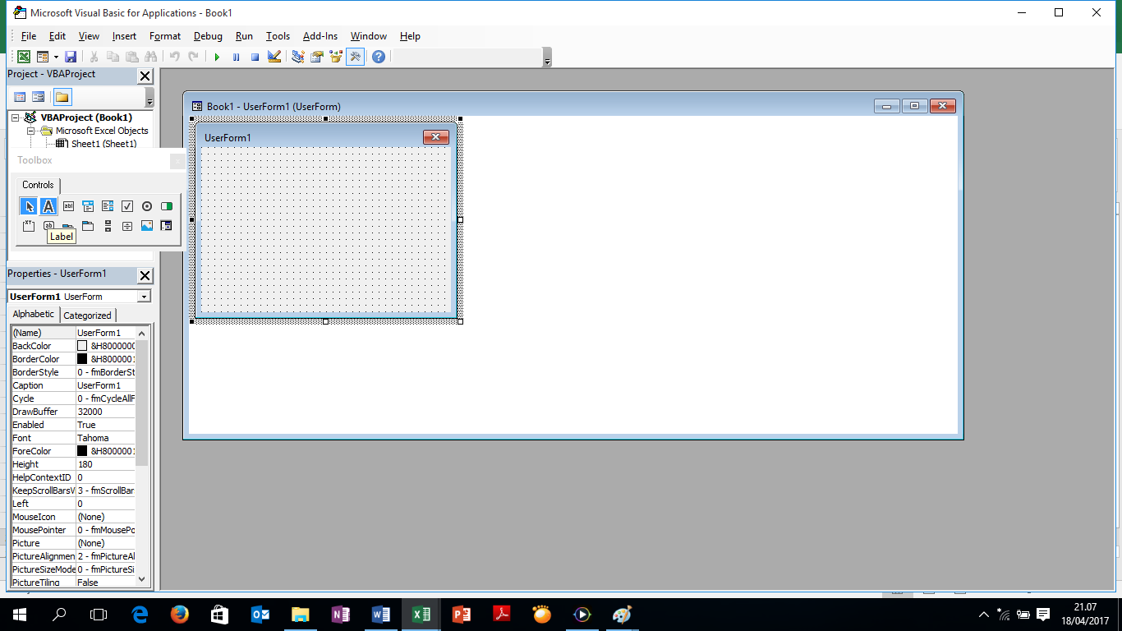Viewport: 1122px width, 631px height.
Task: Close the Project - VBAProject panel
Action: click(145, 76)
